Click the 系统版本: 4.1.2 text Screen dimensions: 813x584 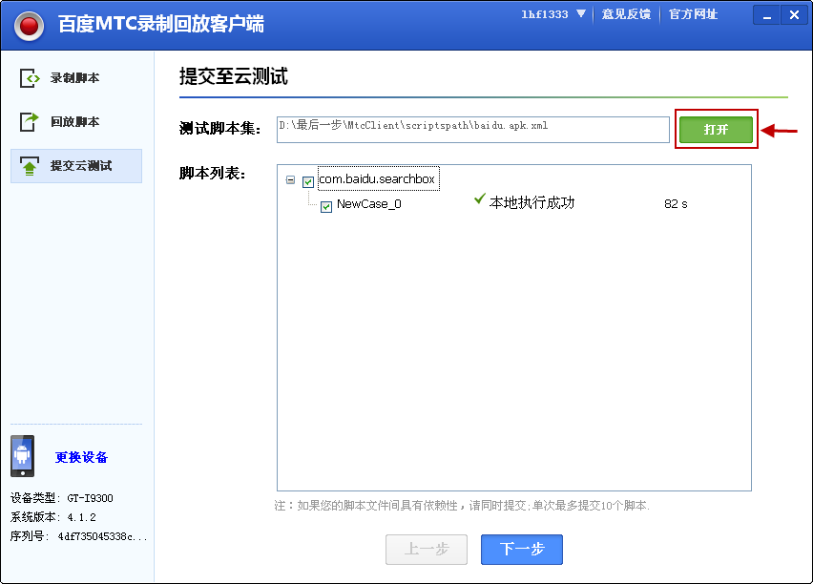point(52,517)
